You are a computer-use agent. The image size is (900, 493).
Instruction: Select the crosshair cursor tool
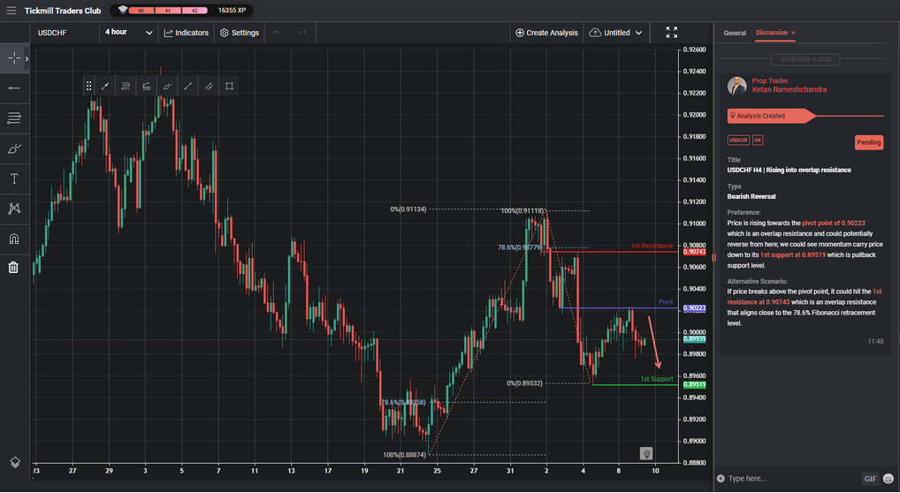point(14,58)
